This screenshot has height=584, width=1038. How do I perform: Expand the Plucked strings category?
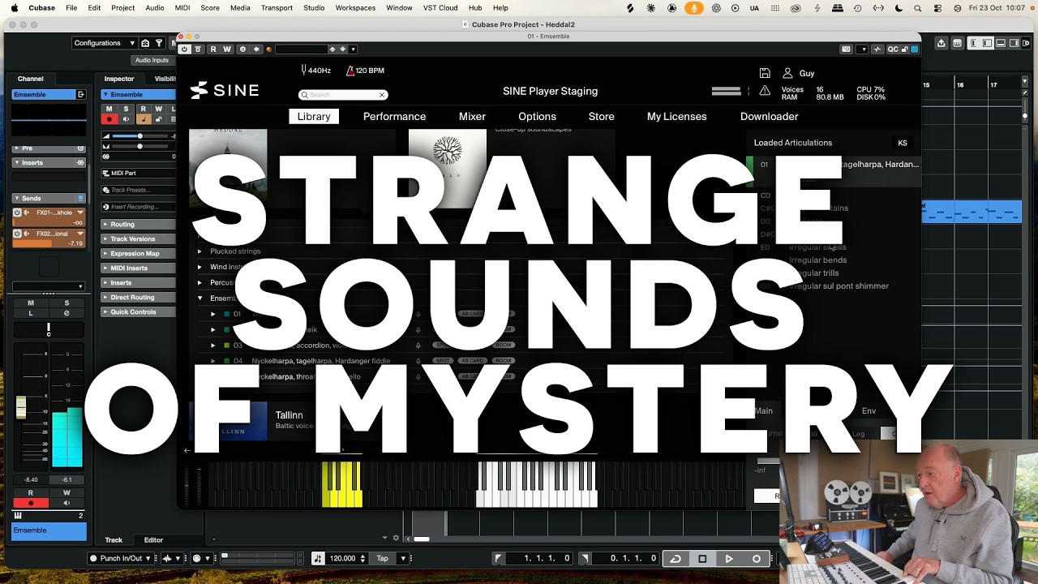199,251
